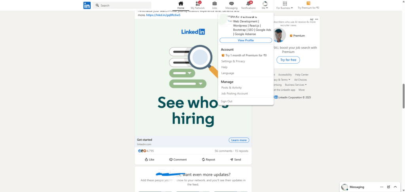Open ad options three-dot menu

(x=316, y=19)
